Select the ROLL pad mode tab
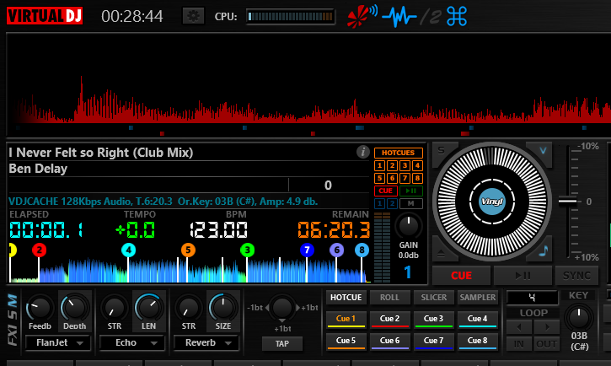This screenshot has height=366, width=611. point(389,297)
